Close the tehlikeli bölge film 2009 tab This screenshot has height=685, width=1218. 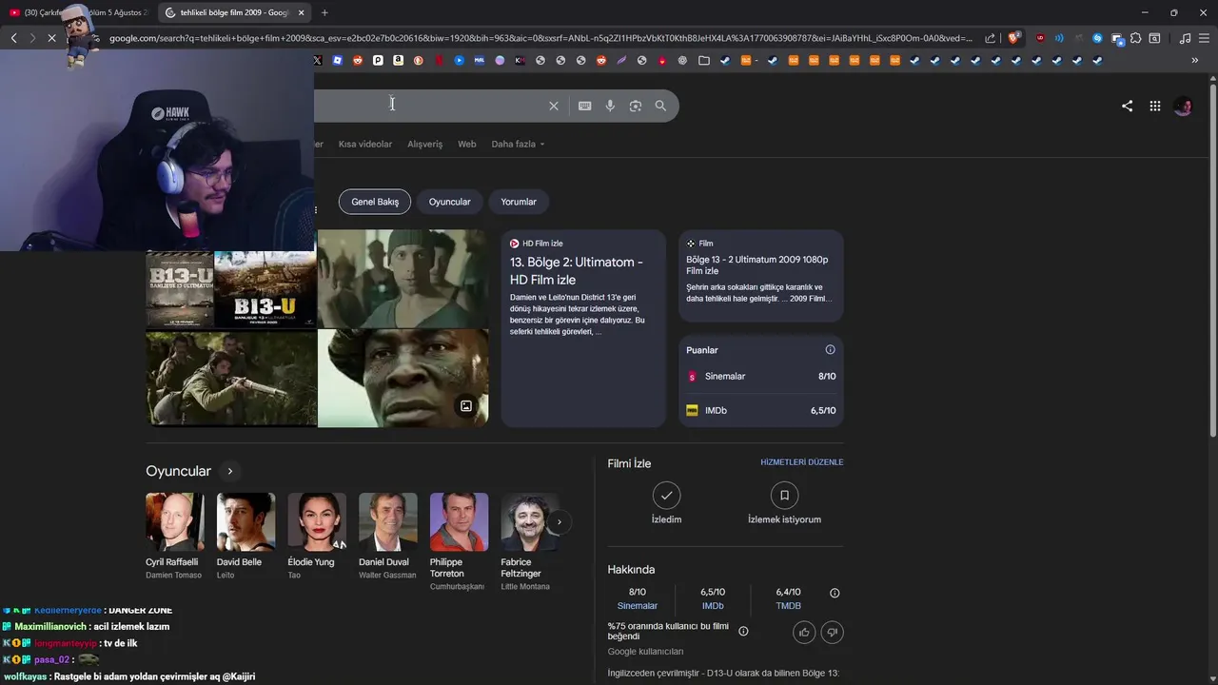(302, 12)
